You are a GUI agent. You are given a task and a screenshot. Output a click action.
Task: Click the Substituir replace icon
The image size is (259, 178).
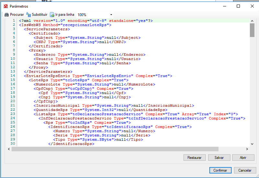28,15
